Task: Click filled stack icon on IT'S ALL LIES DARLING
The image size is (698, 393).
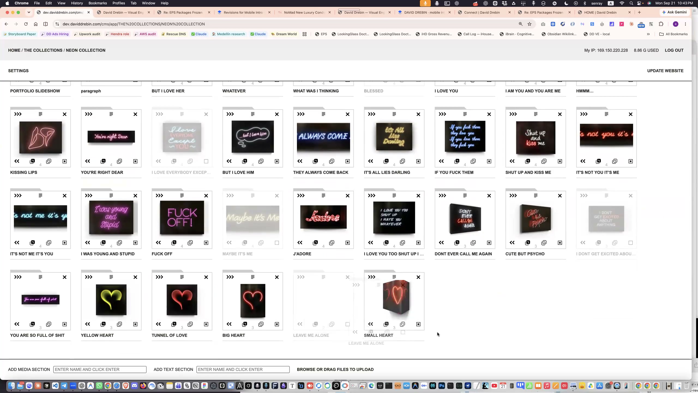Action: tap(386, 161)
